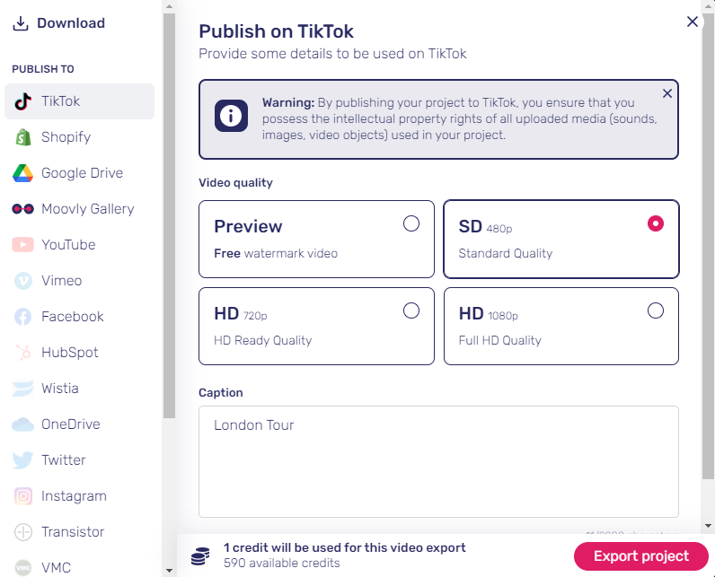Click the sidebar scroll down arrow
This screenshot has height=577, width=715.
[169, 570]
